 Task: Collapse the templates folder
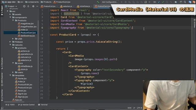click(x=10, y=75)
